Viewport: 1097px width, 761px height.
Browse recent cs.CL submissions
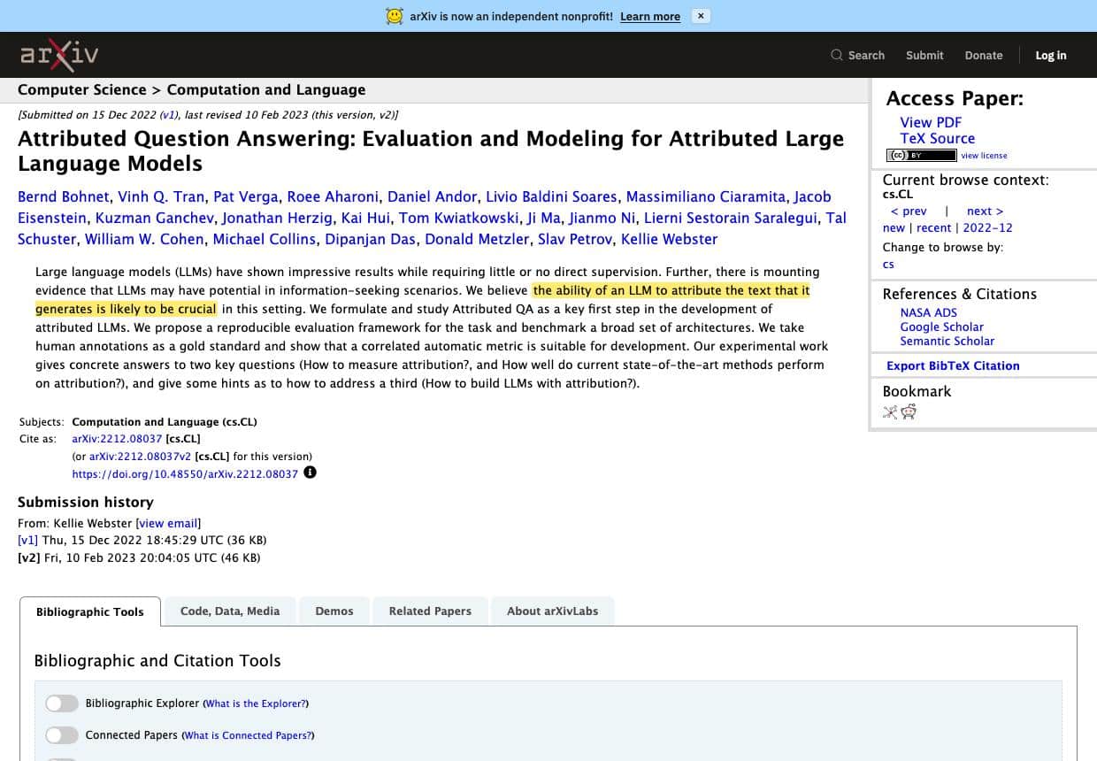[x=933, y=227]
